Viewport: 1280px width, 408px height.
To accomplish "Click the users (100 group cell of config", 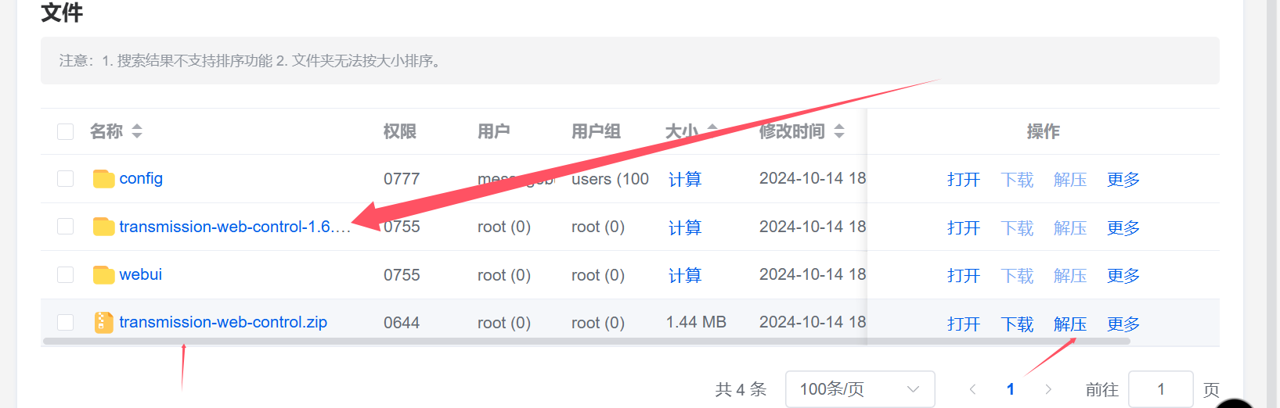I will (611, 179).
